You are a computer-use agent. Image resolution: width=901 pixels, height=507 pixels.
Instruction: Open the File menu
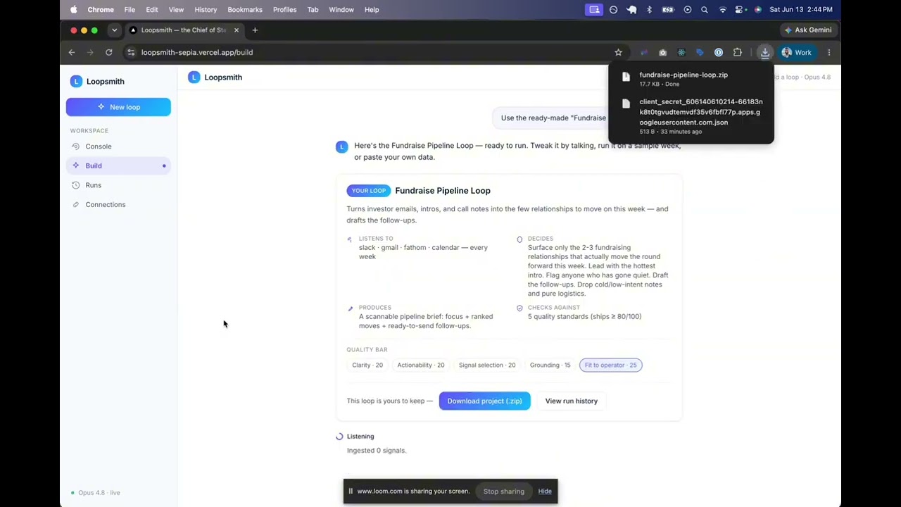130,10
